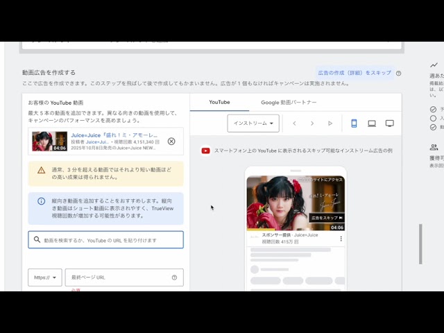444x333 pixels.
Task: Click the Juice=Juice video title link
Action: 114,135
